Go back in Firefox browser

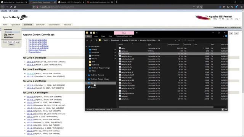coord(3,7)
